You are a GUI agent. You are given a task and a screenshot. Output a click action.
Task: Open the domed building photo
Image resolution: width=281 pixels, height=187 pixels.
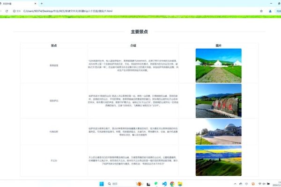[218, 132]
